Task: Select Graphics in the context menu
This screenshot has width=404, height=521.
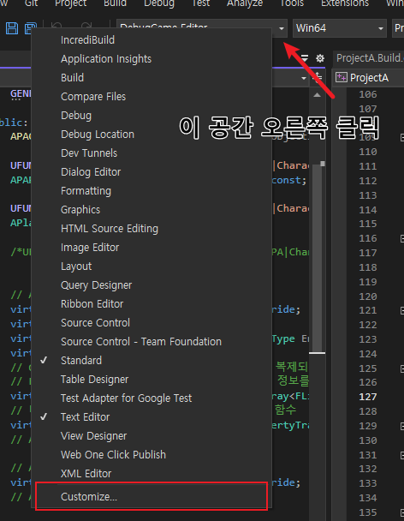Action: point(151,210)
